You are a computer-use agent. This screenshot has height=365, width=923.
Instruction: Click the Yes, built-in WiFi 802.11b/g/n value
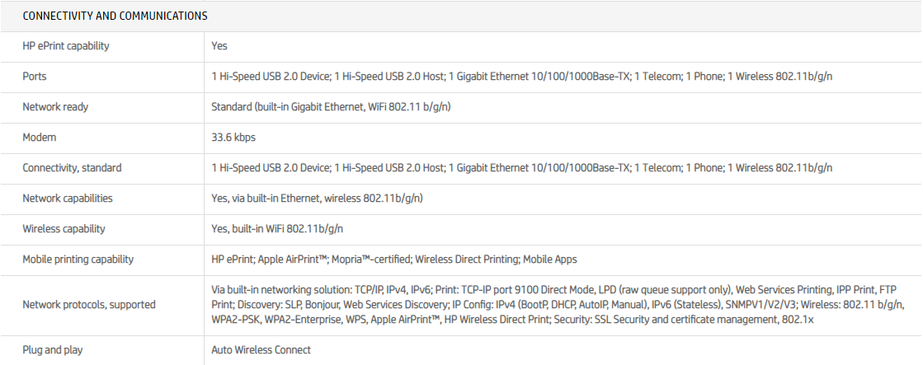click(x=275, y=229)
